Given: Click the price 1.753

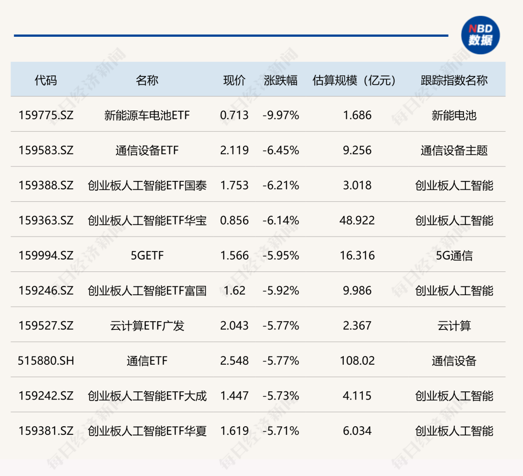Looking at the screenshot, I should tap(234, 185).
